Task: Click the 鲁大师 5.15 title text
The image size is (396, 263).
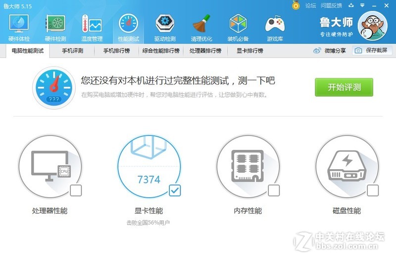Action: click(x=18, y=6)
